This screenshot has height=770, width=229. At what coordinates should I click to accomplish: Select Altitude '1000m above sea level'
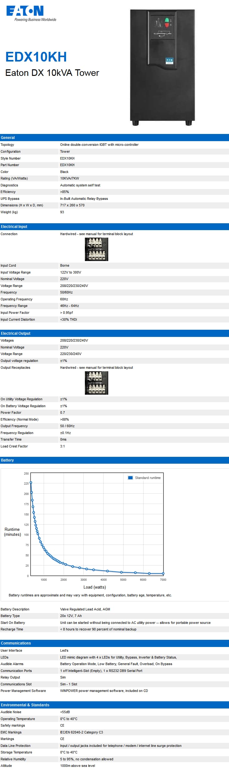[77, 766]
